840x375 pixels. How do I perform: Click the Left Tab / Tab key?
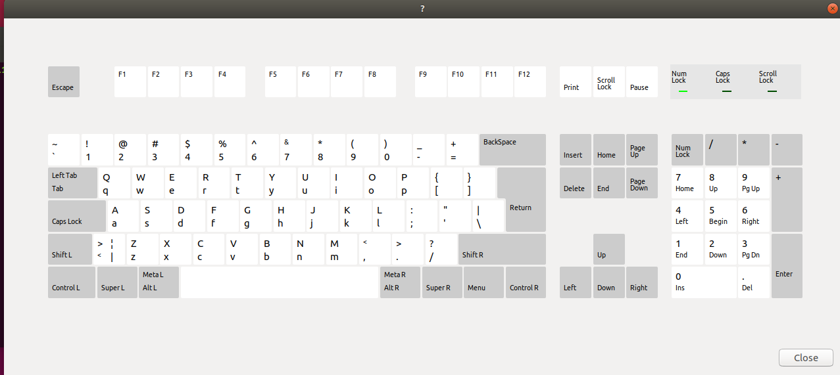click(x=72, y=183)
